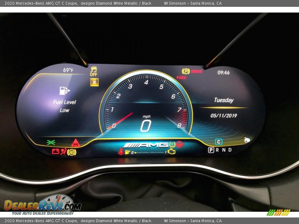The height and width of the screenshot is (224, 299).
Task: Click the P gear indicator box
Action: click(211, 150)
